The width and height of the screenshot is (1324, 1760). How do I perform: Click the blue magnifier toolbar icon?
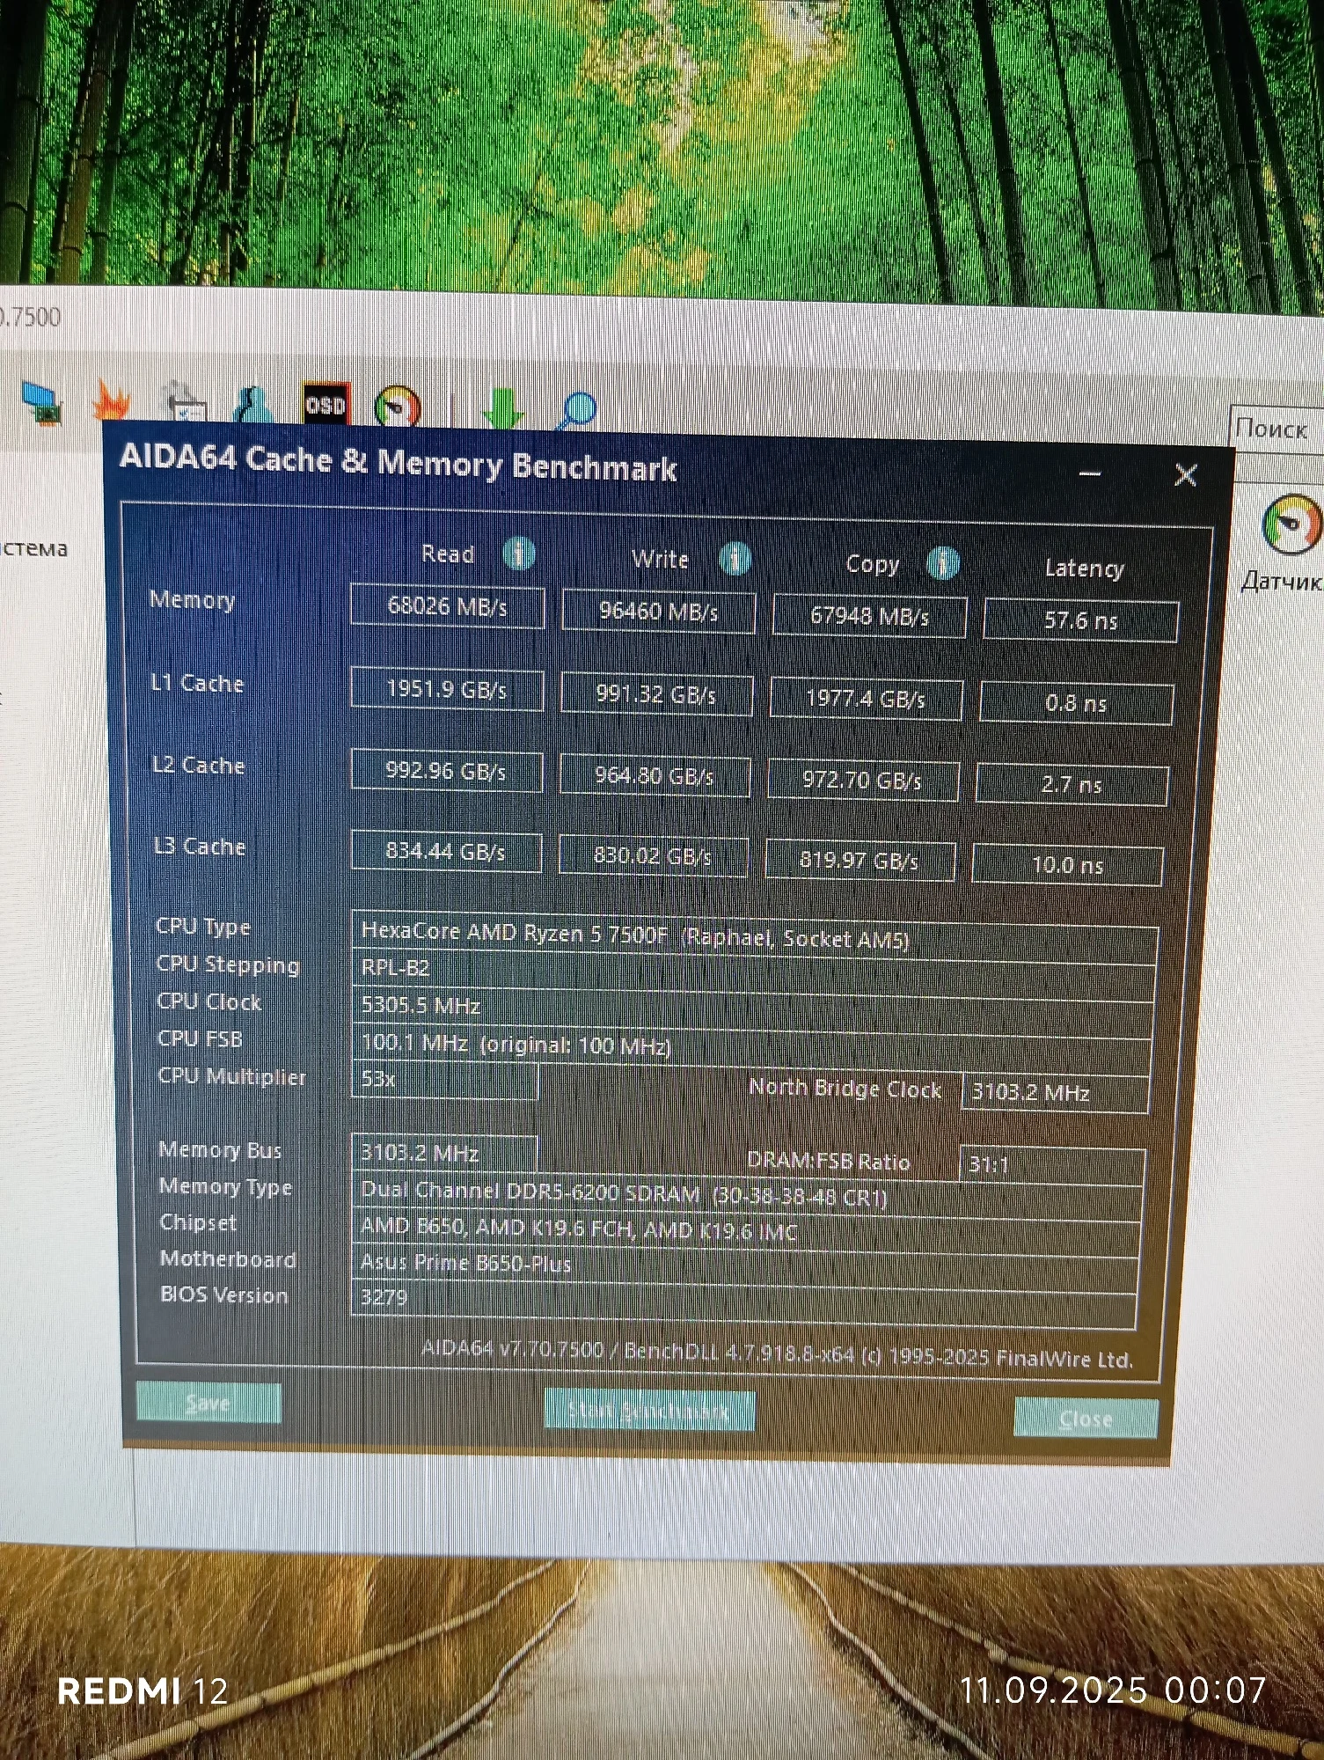[x=576, y=411]
